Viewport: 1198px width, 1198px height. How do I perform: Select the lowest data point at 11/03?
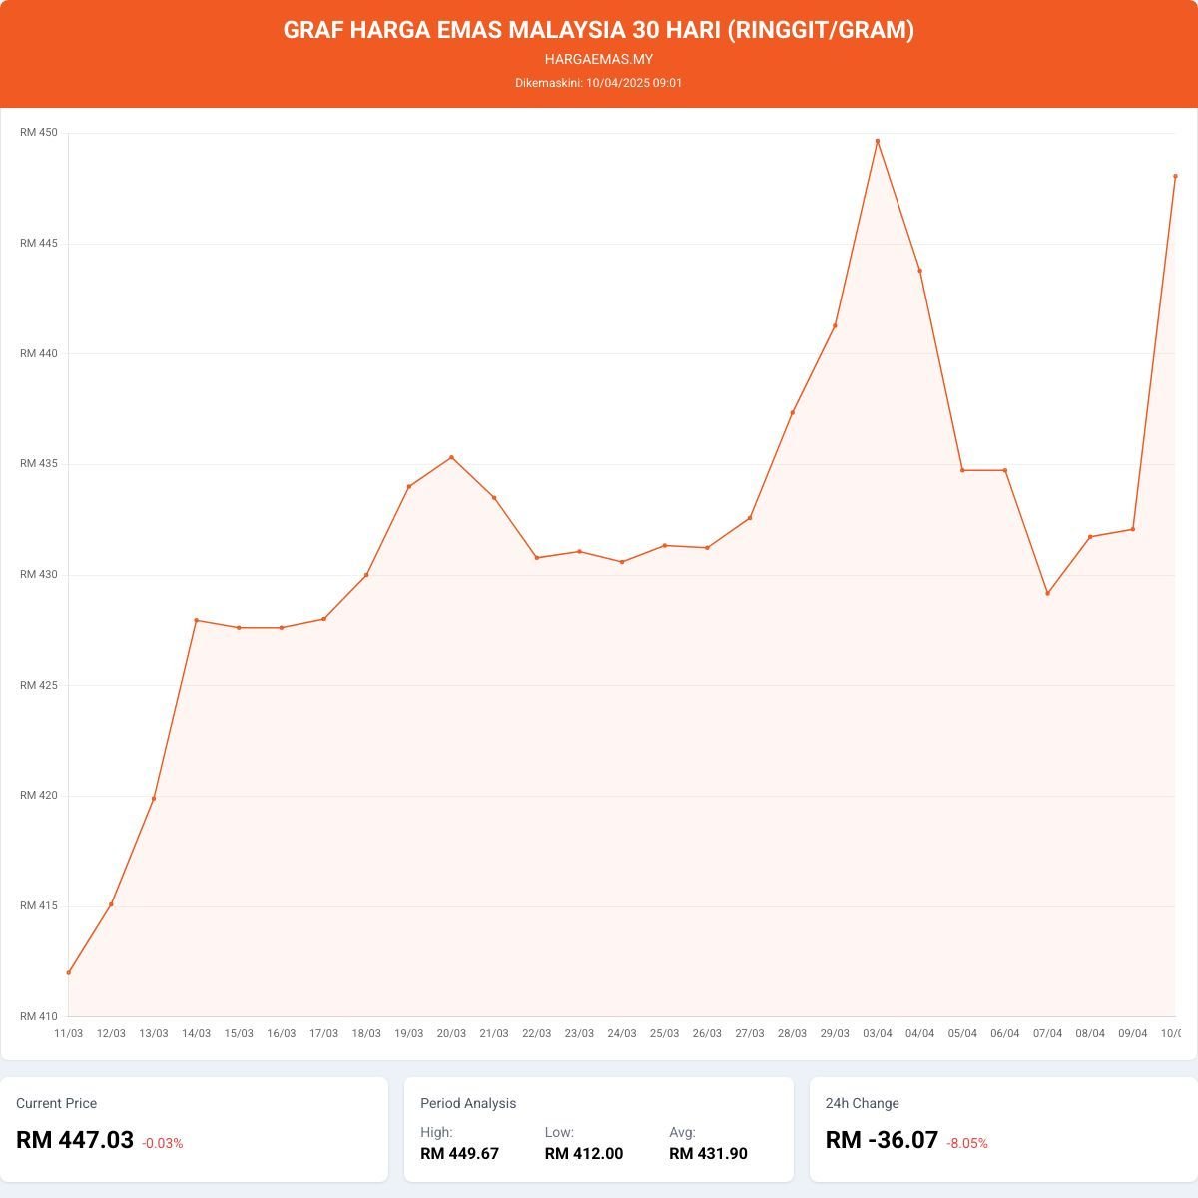[69, 972]
